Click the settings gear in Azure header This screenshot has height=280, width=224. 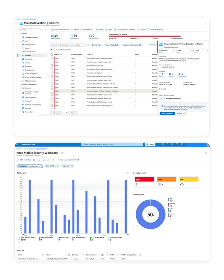pyautogui.click(x=172, y=144)
